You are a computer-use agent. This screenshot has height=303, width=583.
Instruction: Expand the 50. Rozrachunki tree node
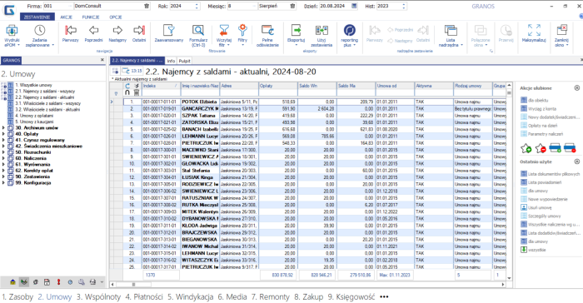(3, 152)
